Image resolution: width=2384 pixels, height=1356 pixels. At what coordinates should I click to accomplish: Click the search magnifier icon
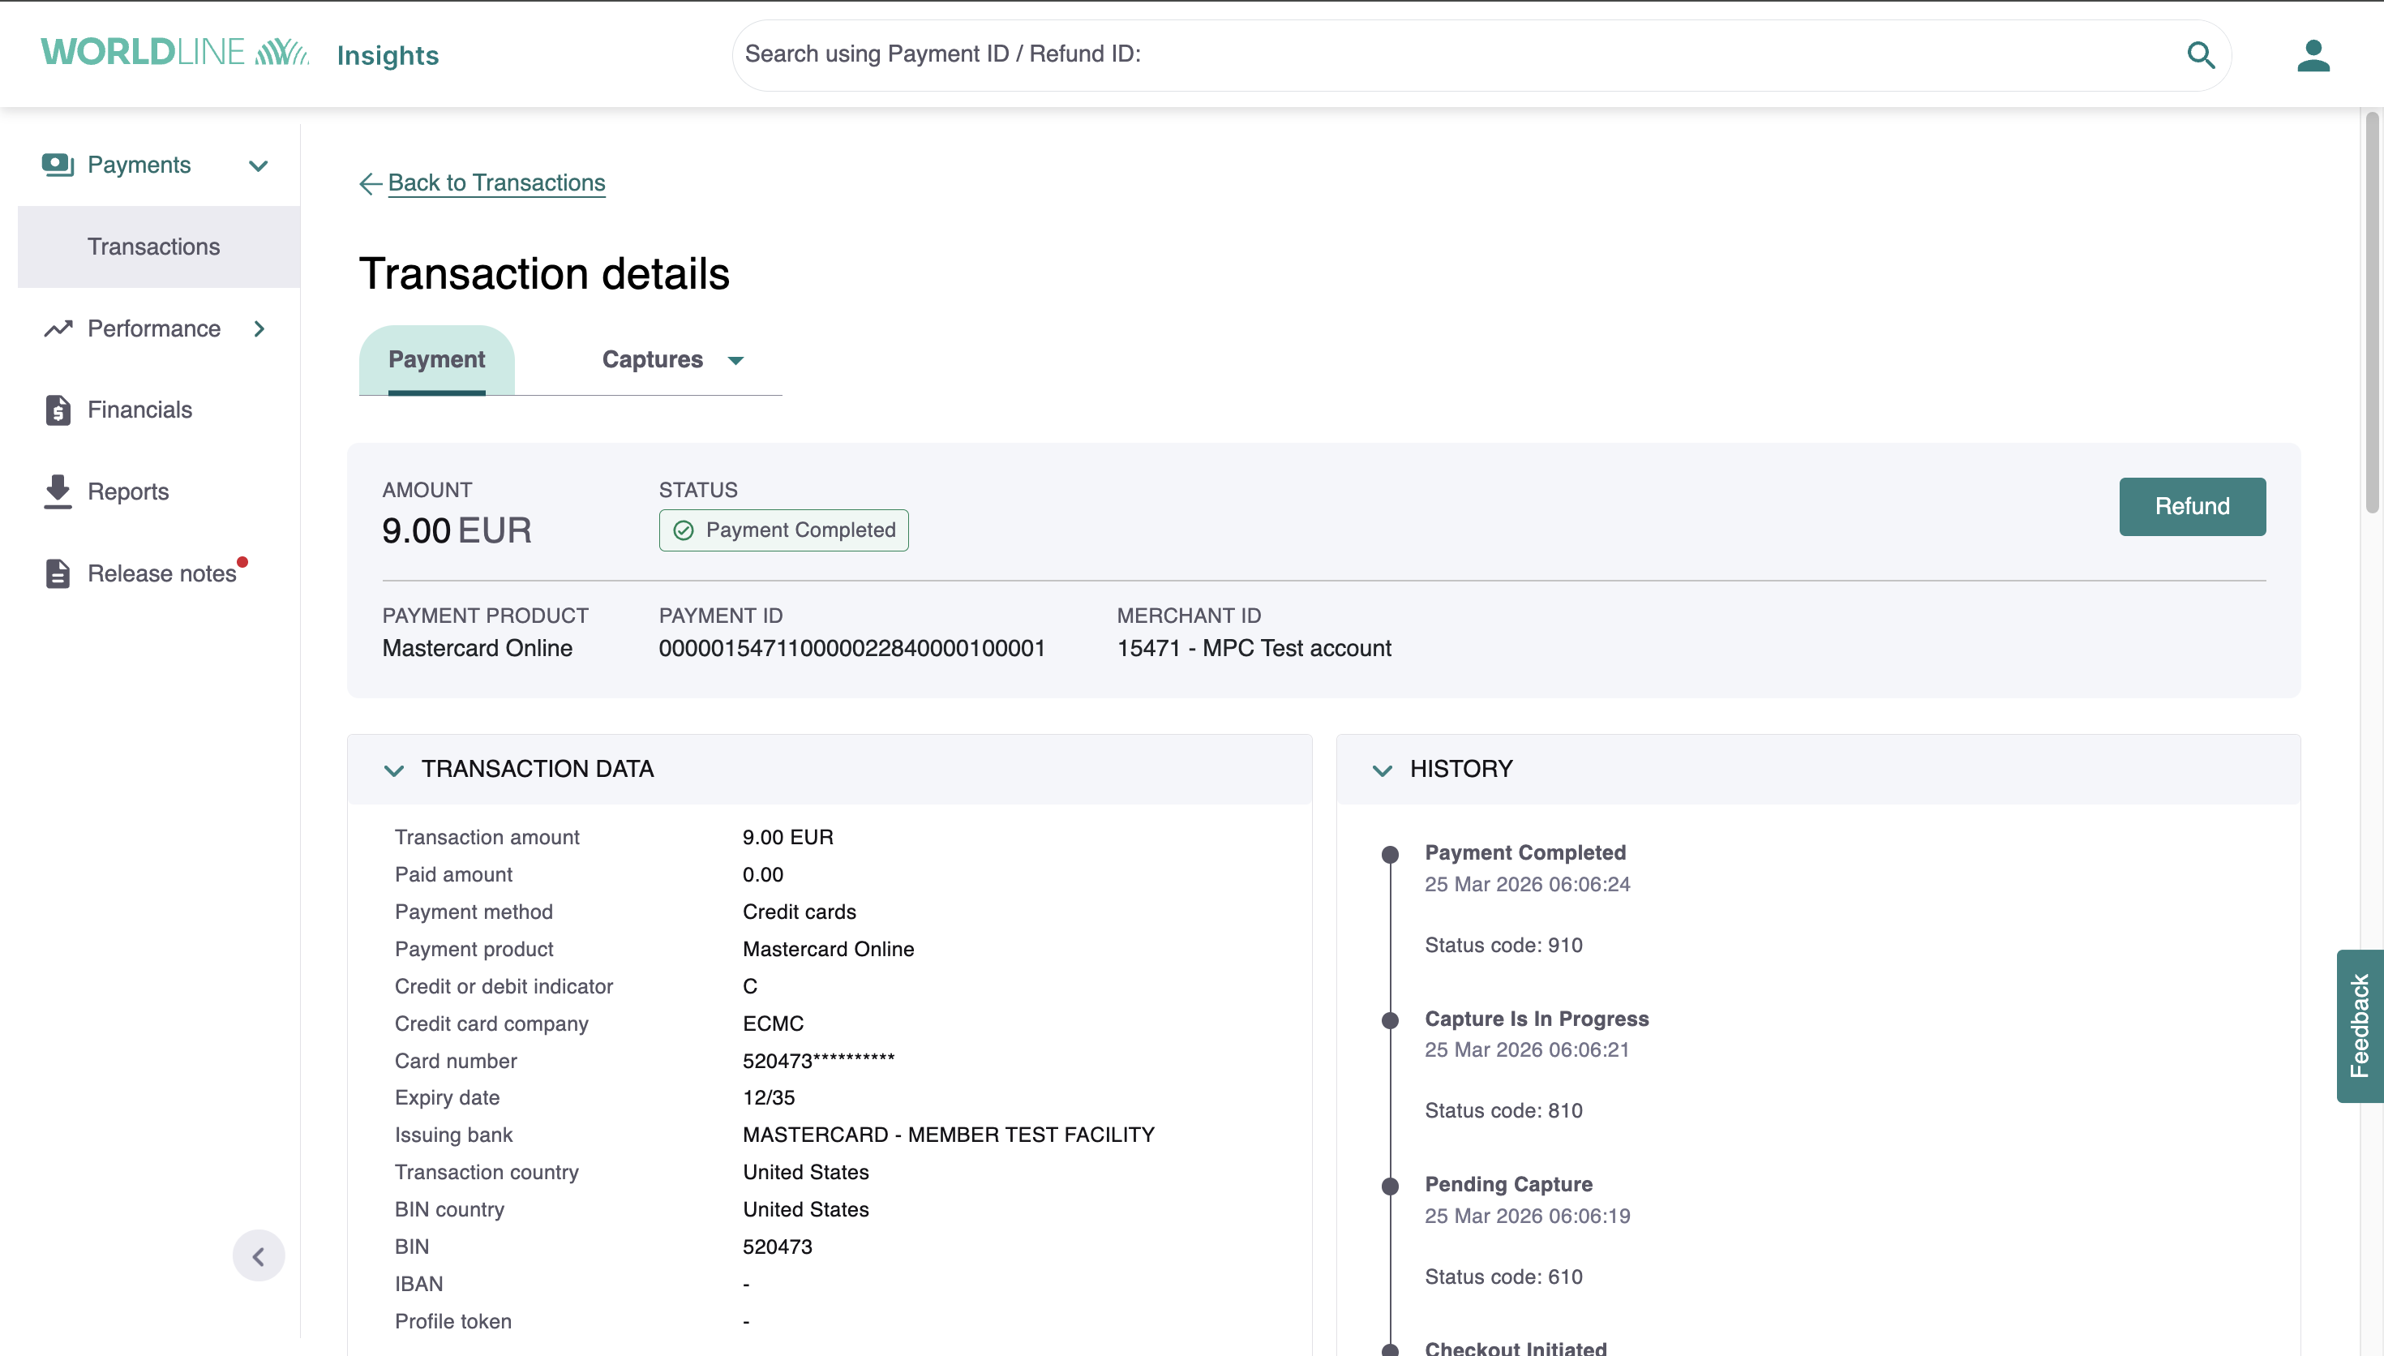click(x=2201, y=55)
